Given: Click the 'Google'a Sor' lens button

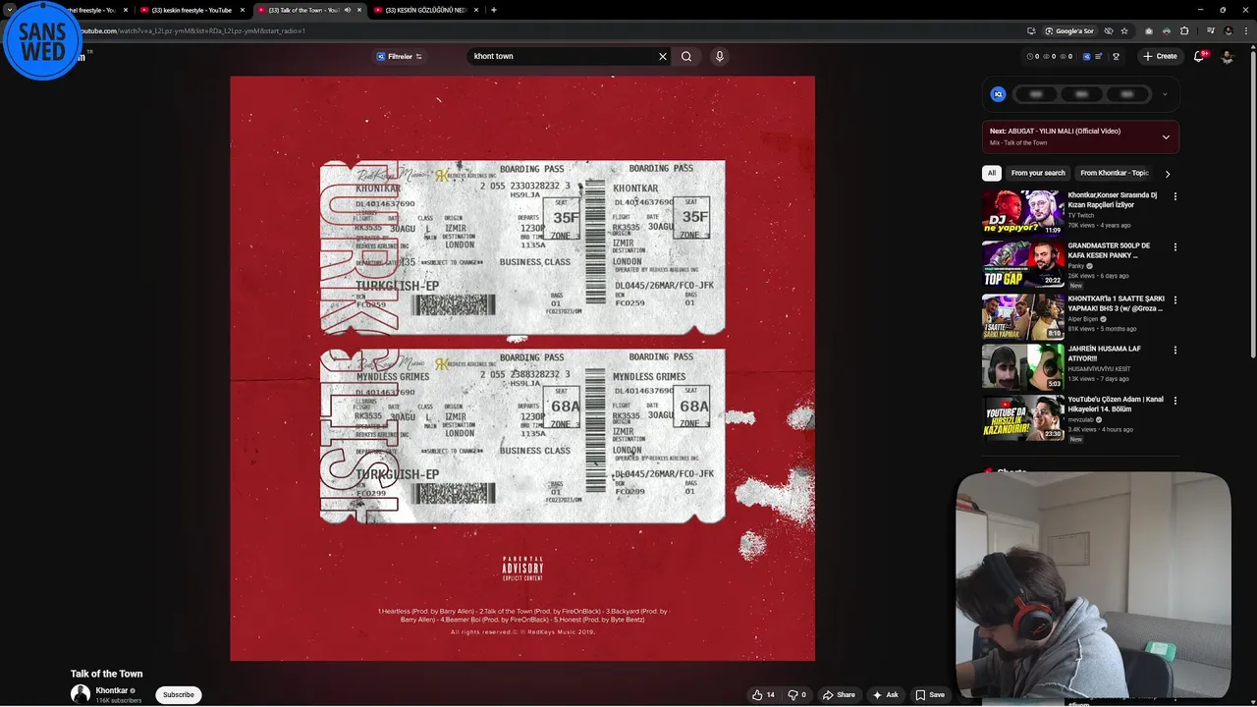Looking at the screenshot, I should 1069,30.
